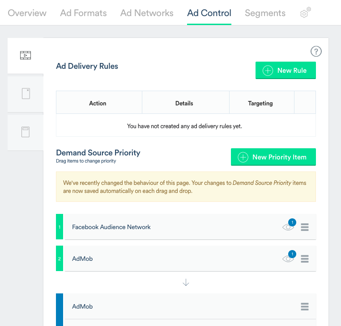Select the interstitial ad format sidebar icon
This screenshot has width=341, height=326.
coord(26,93)
